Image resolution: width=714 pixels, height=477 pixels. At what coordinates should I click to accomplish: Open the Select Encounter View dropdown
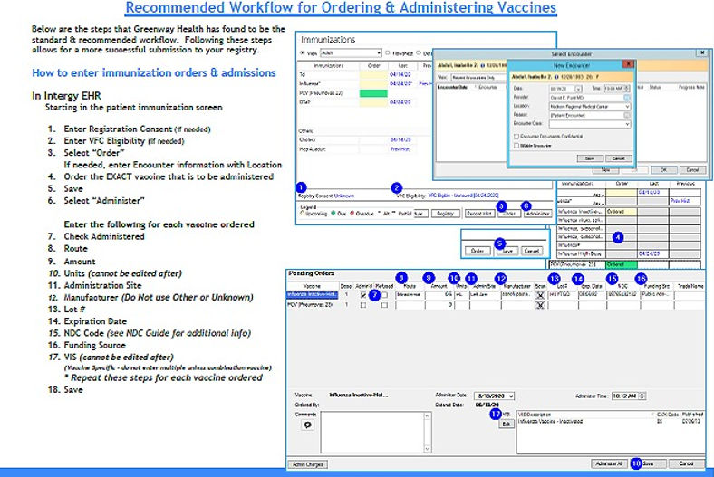(478, 77)
